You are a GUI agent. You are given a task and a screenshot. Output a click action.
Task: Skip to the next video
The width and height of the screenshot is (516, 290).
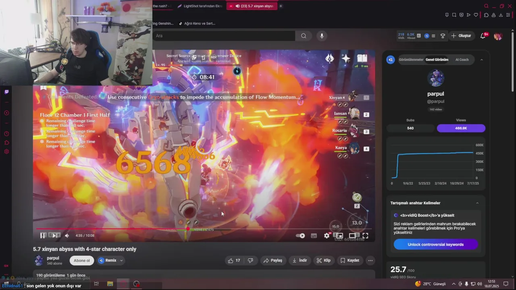[55, 236]
